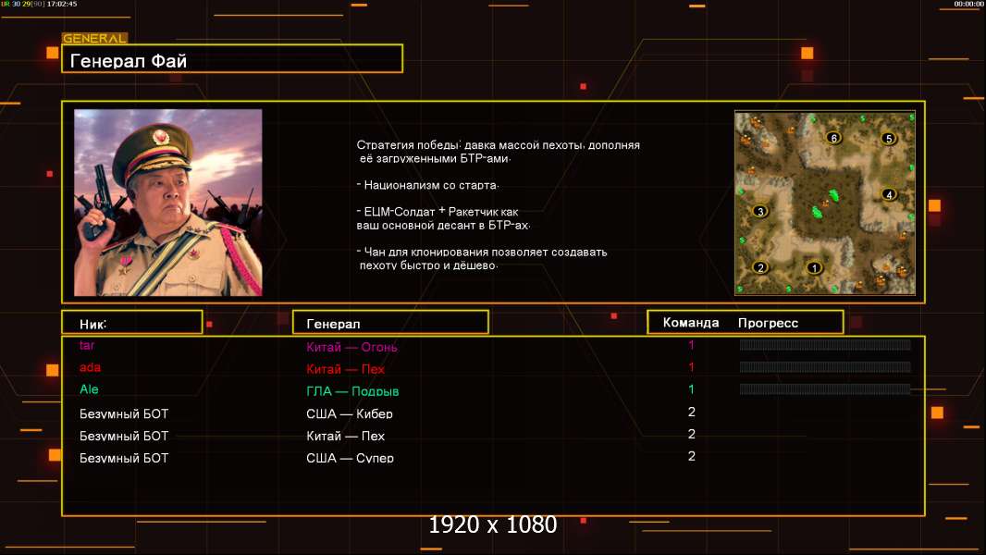Click the ГЛА — Подрыв general entry
Viewport: 986px width, 555px height.
[x=352, y=391]
